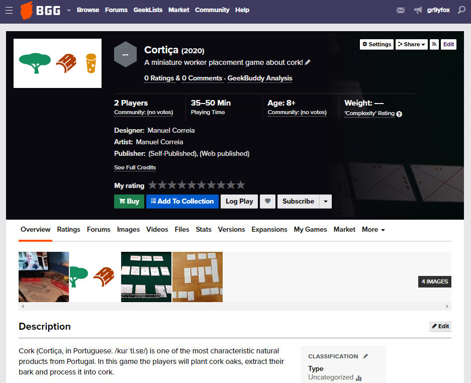
Task: Select the Overview tab
Action: tap(36, 230)
